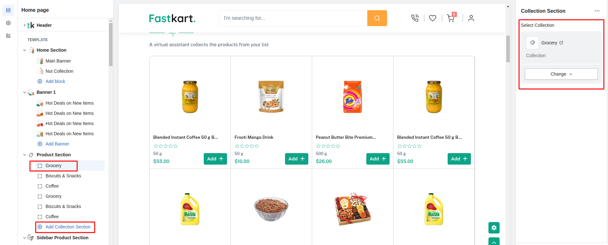Screen dimensions: 608x245
Task: Click the green settings gear floating button
Action: [x=494, y=228]
